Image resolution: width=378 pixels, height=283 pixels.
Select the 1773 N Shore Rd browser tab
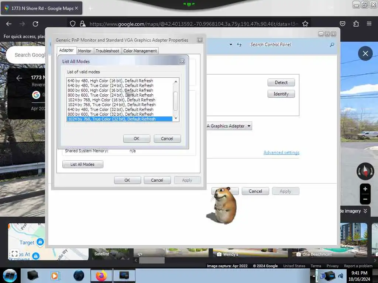41,8
